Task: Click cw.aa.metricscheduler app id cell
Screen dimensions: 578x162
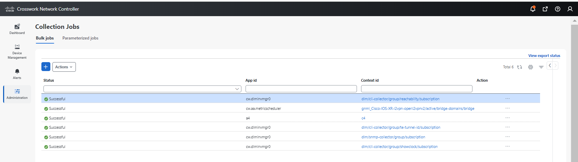Action: [x=263, y=108]
